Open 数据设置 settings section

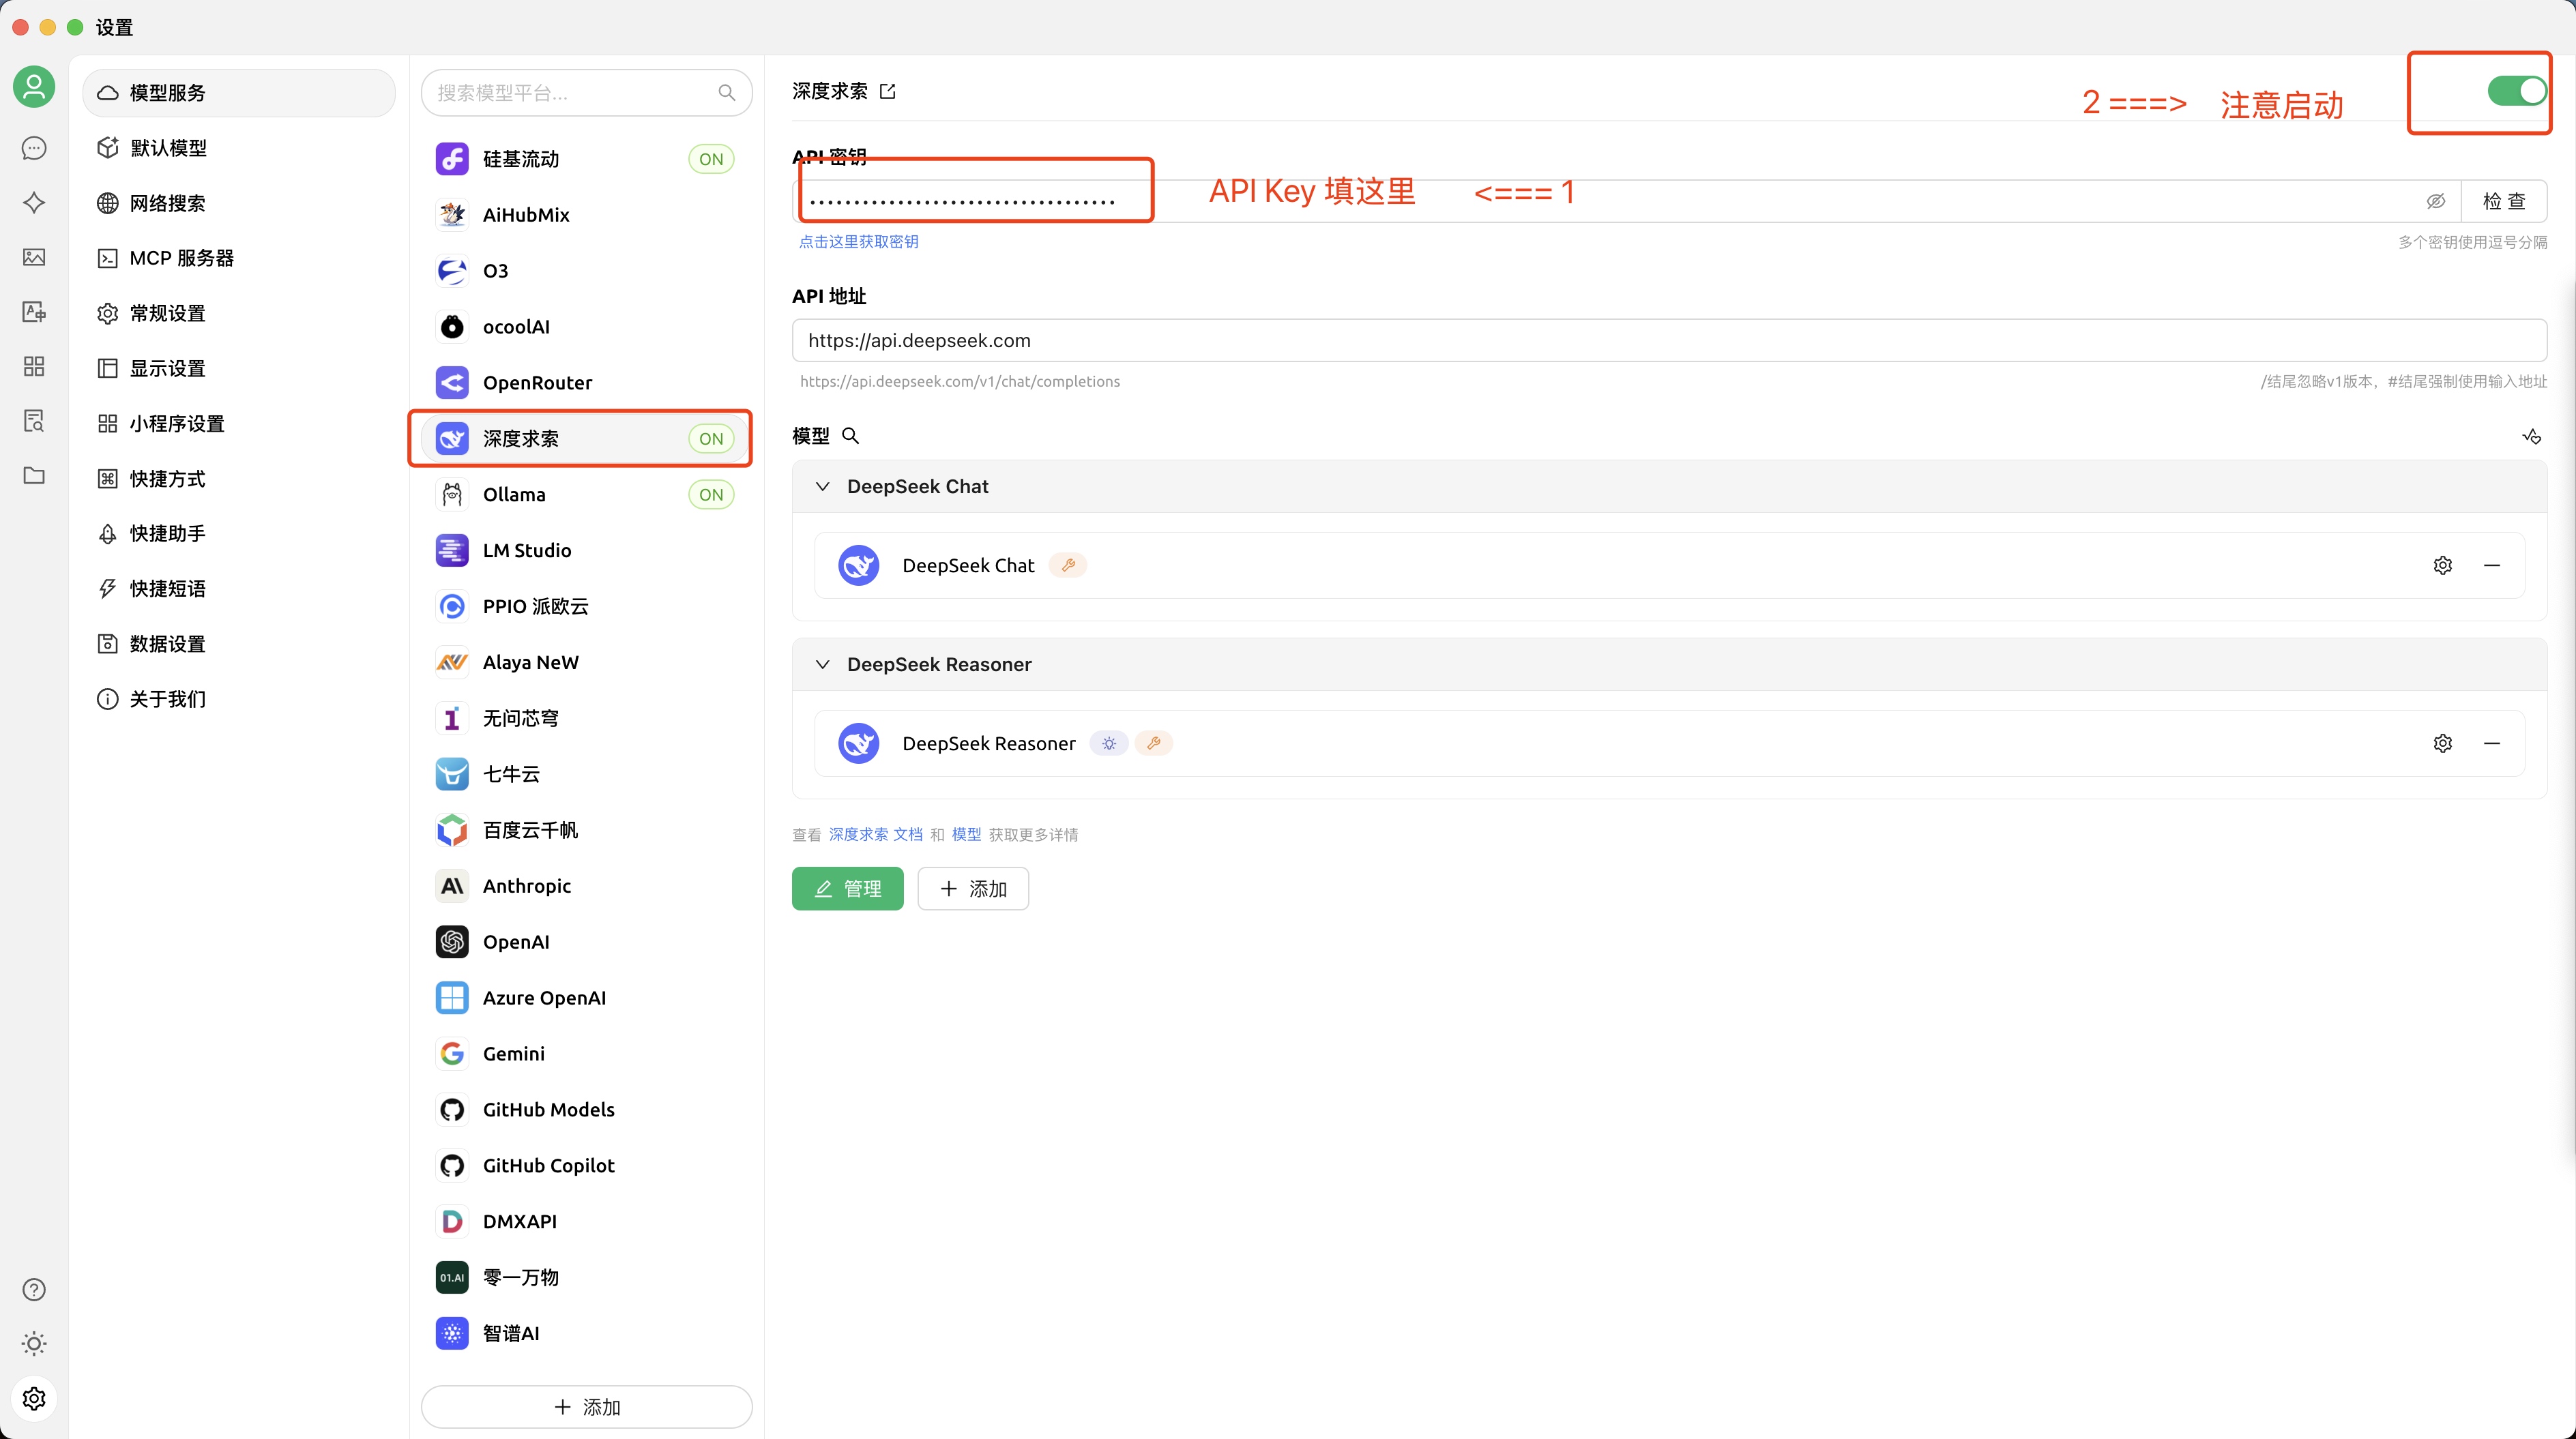pos(239,644)
